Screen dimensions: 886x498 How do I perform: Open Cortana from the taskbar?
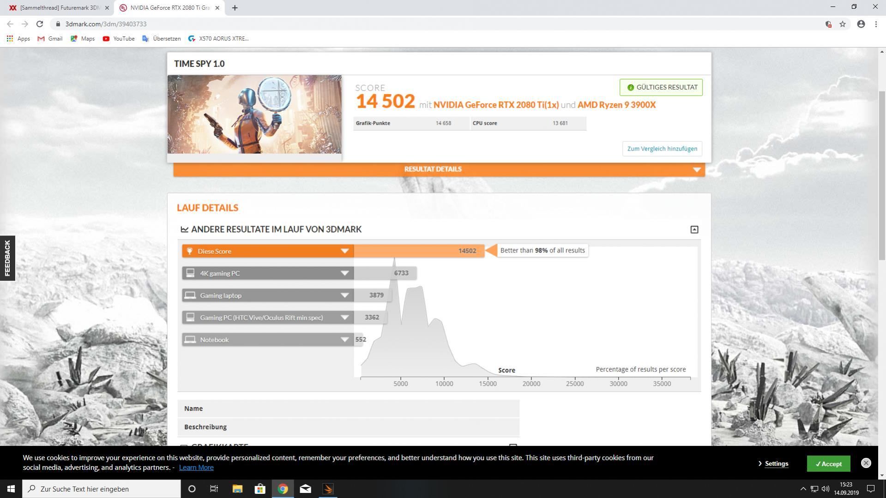(x=192, y=489)
